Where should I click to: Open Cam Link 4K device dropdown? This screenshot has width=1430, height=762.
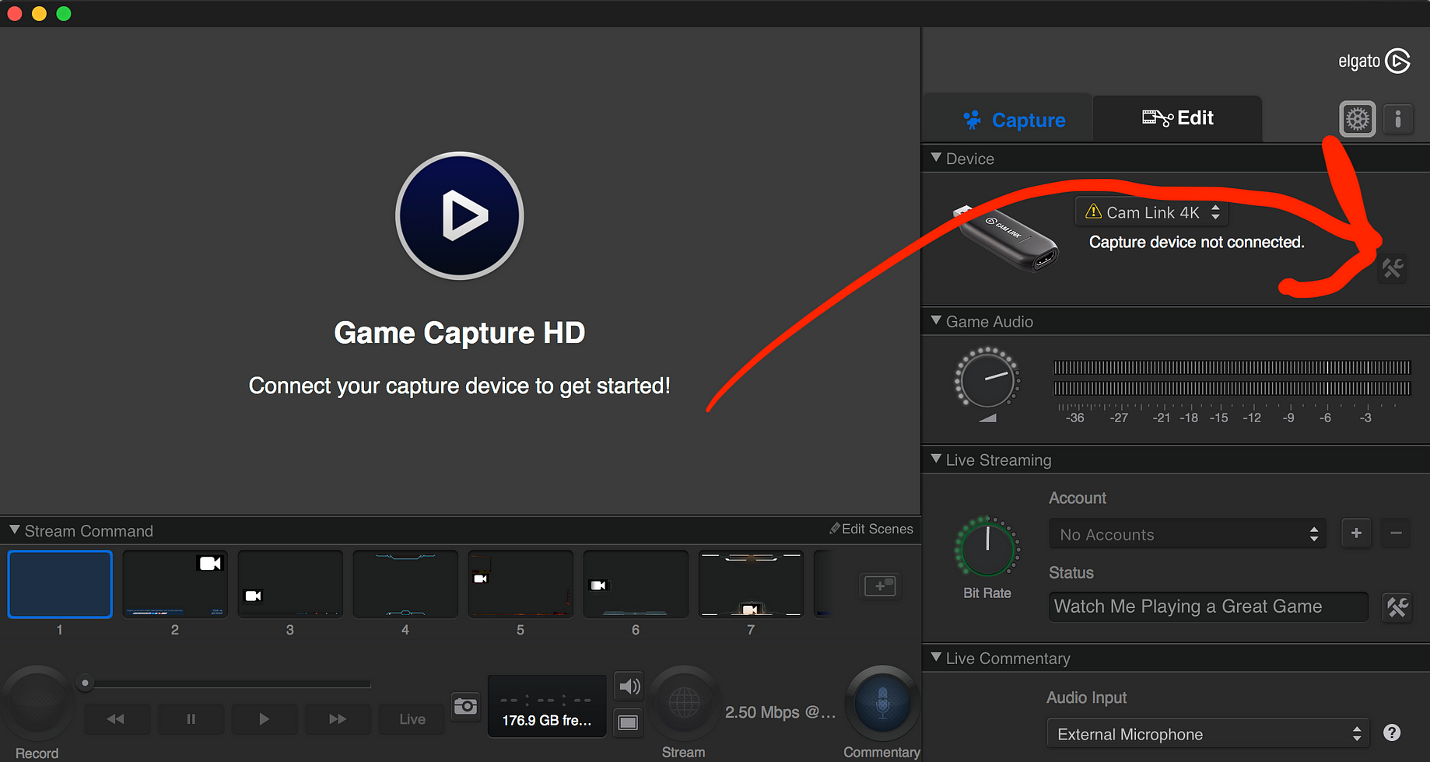pyautogui.click(x=1151, y=212)
